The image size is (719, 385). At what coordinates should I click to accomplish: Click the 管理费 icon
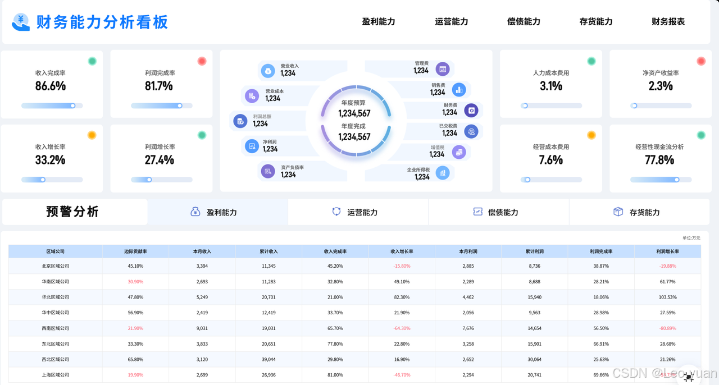pos(443,69)
